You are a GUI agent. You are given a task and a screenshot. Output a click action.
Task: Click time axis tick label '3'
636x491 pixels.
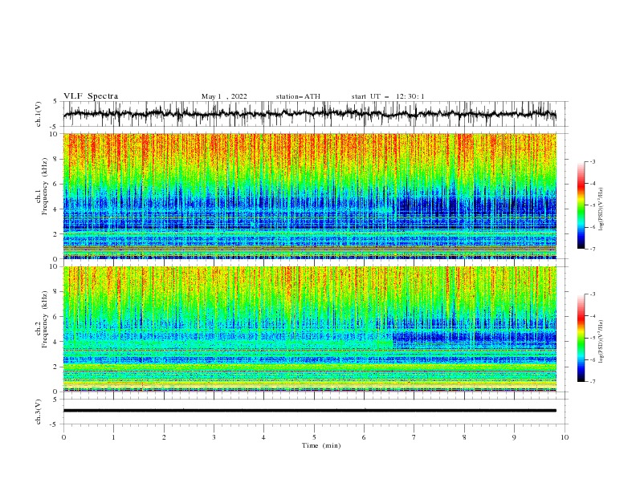214,437
